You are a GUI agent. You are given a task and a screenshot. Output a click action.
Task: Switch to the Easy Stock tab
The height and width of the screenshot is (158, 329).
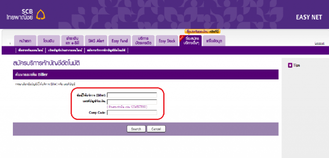167,41
